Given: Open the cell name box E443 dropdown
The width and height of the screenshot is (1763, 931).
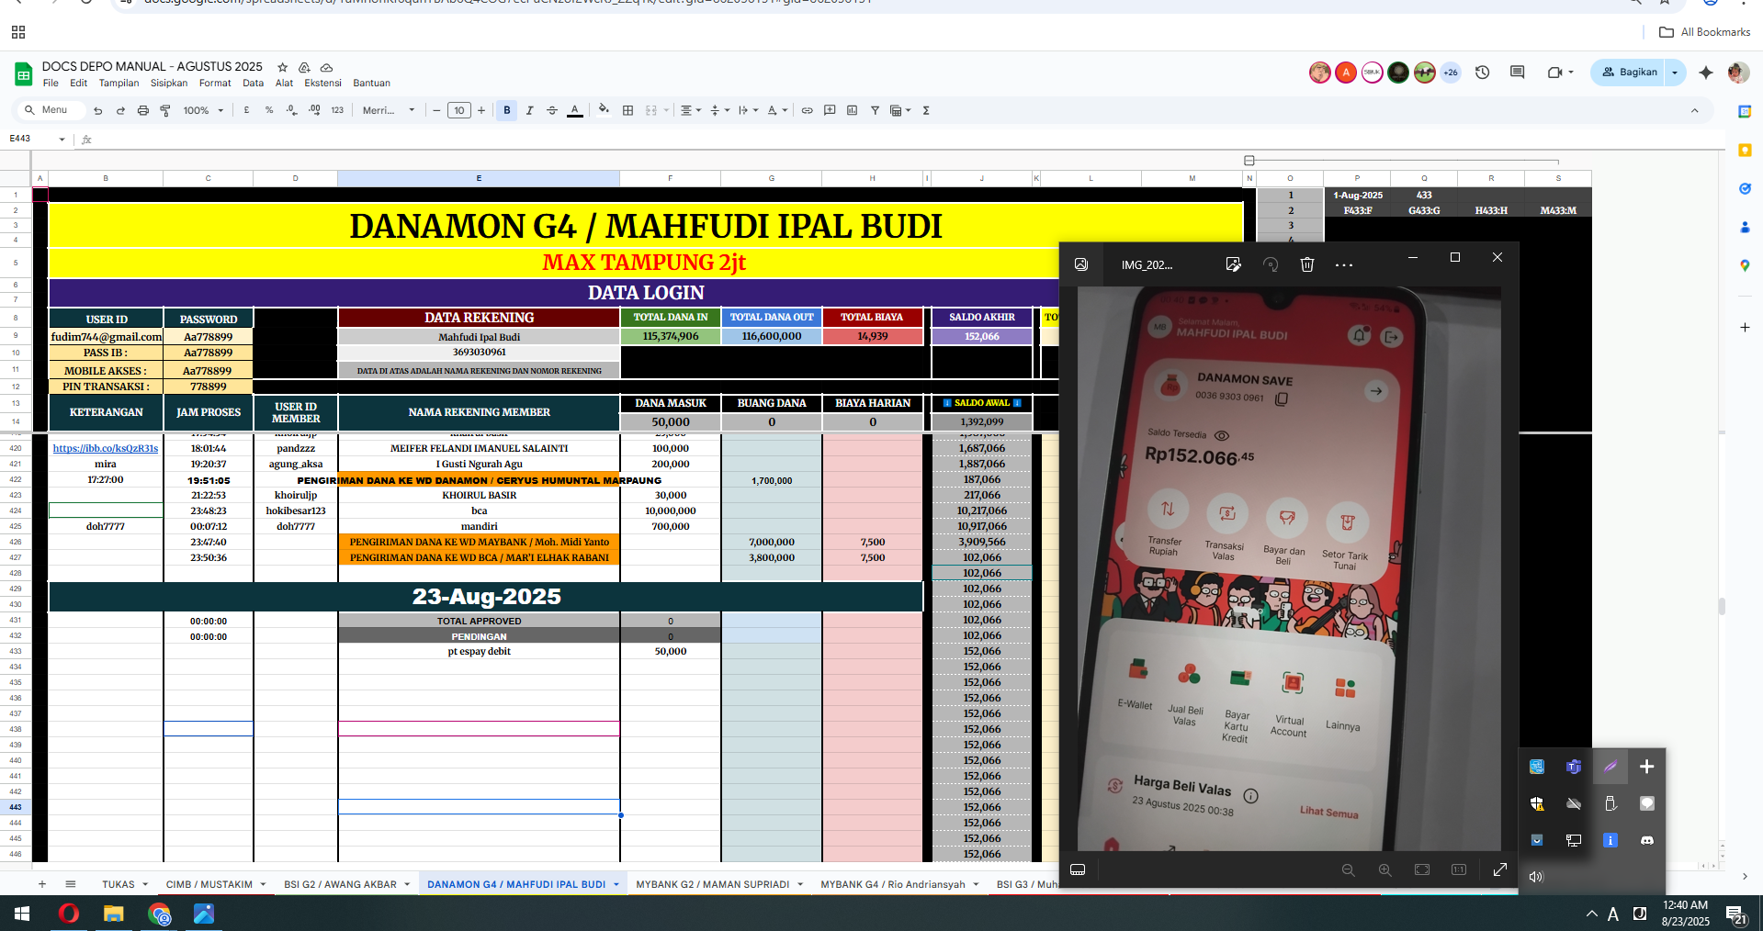Looking at the screenshot, I should tap(62, 140).
